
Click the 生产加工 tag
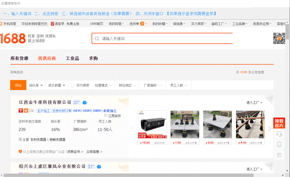tap(43, 111)
